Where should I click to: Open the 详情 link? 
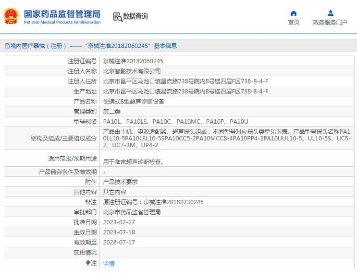click(109, 264)
